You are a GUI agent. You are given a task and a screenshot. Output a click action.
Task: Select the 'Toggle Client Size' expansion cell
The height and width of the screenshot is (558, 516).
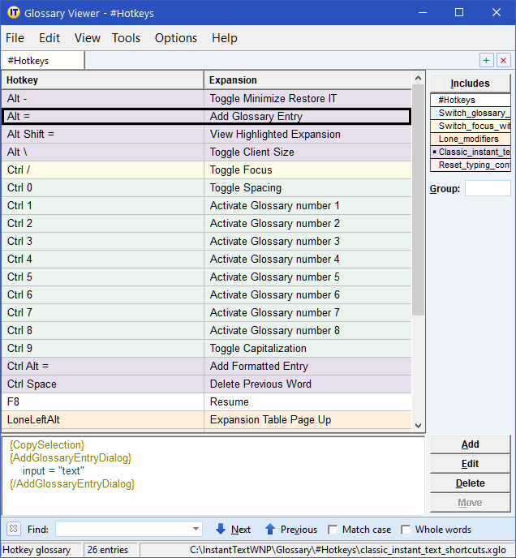click(308, 152)
